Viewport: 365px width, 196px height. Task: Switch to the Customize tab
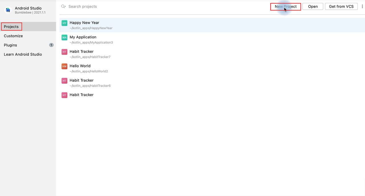pyautogui.click(x=28, y=36)
